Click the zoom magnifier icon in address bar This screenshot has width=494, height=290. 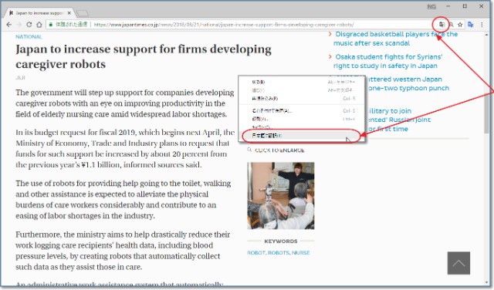451,25
